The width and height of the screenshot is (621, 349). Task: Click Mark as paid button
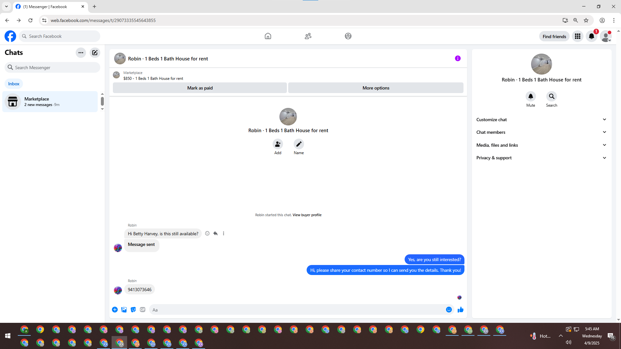[200, 88]
